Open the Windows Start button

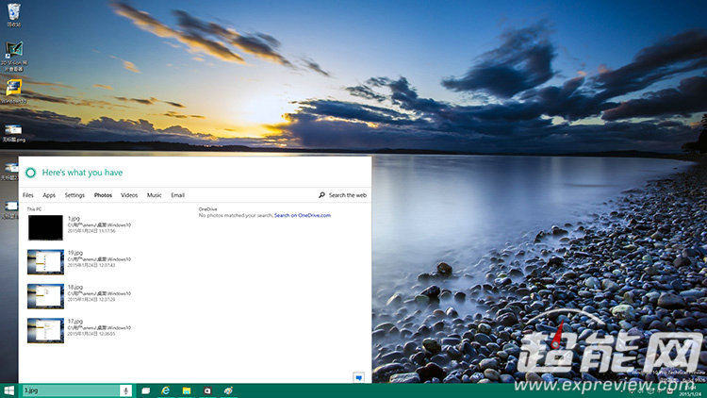[9, 390]
